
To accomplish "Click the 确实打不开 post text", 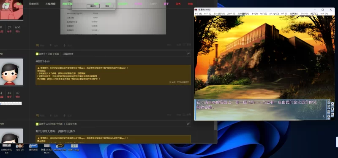I will point(43,61).
